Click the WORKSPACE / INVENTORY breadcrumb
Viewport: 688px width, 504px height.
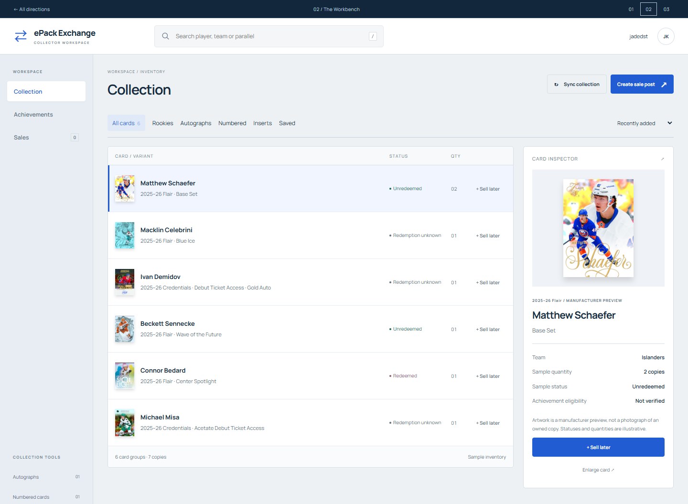[136, 72]
